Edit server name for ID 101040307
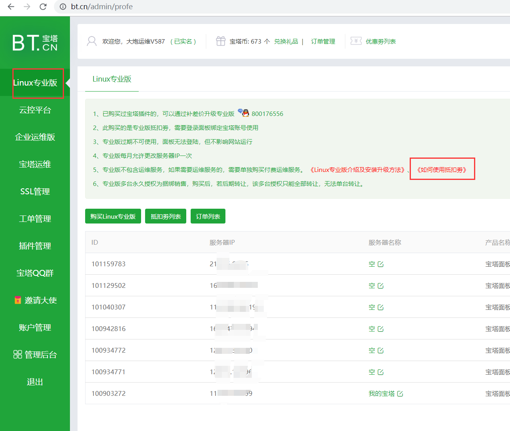 click(x=381, y=307)
